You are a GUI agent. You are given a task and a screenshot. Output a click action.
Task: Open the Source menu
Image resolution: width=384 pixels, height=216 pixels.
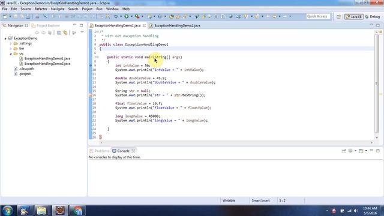click(26, 9)
